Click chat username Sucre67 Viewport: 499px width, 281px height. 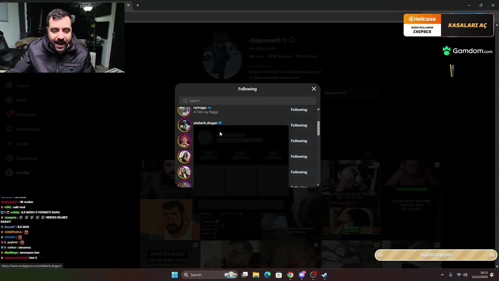point(10,227)
